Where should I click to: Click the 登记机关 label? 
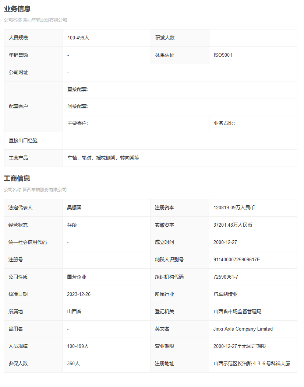[x=165, y=312]
